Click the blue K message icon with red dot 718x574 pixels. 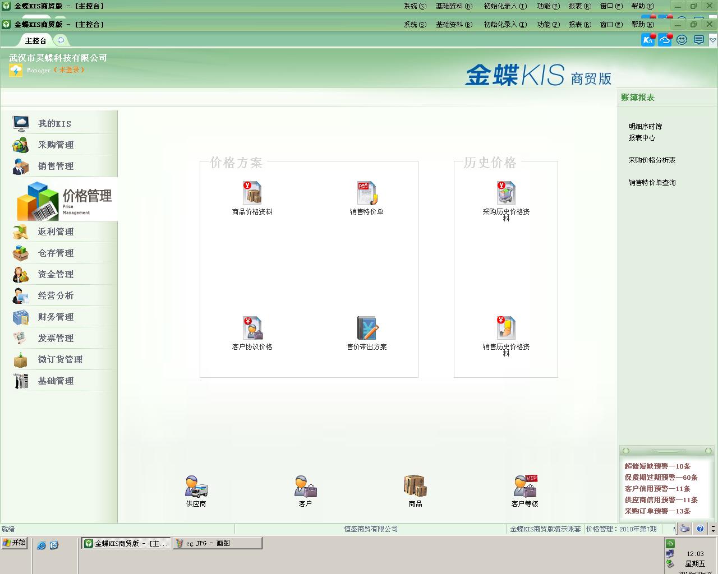tap(648, 40)
